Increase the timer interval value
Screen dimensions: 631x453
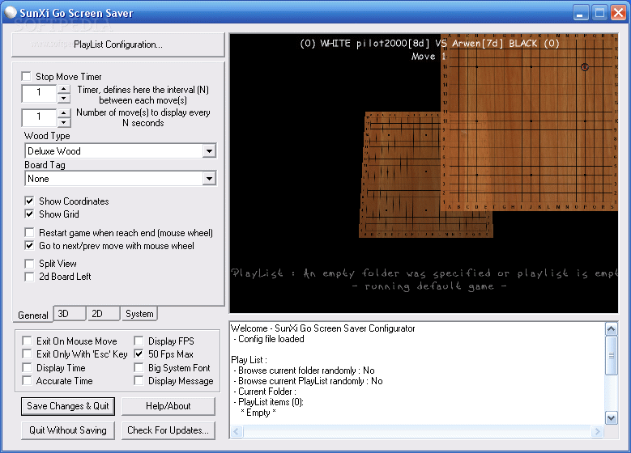click(x=63, y=89)
